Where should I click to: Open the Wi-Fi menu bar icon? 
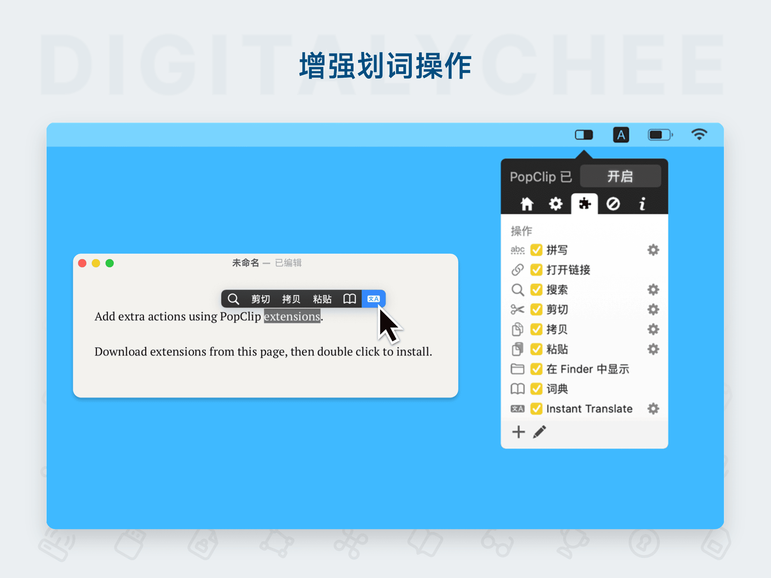(x=699, y=134)
